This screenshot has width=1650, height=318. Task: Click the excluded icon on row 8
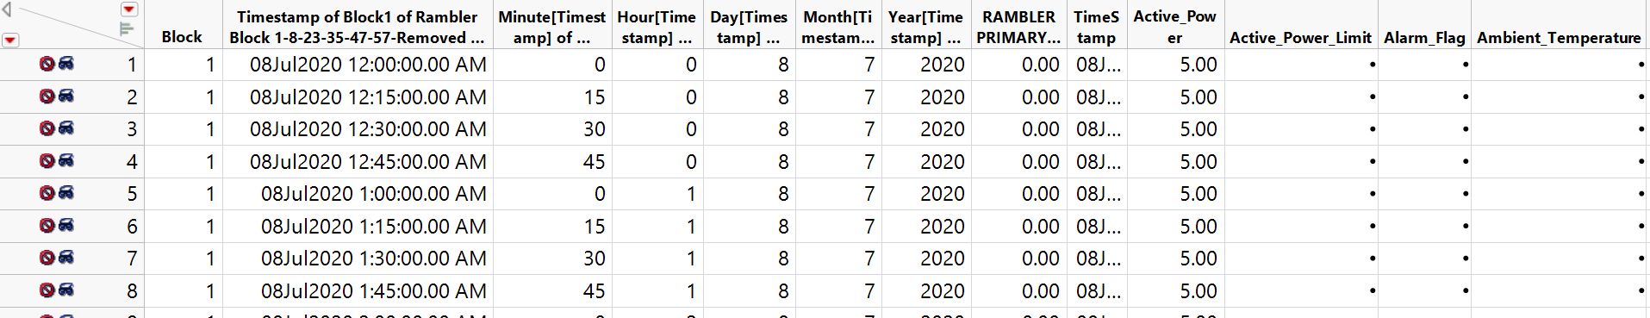click(x=47, y=290)
